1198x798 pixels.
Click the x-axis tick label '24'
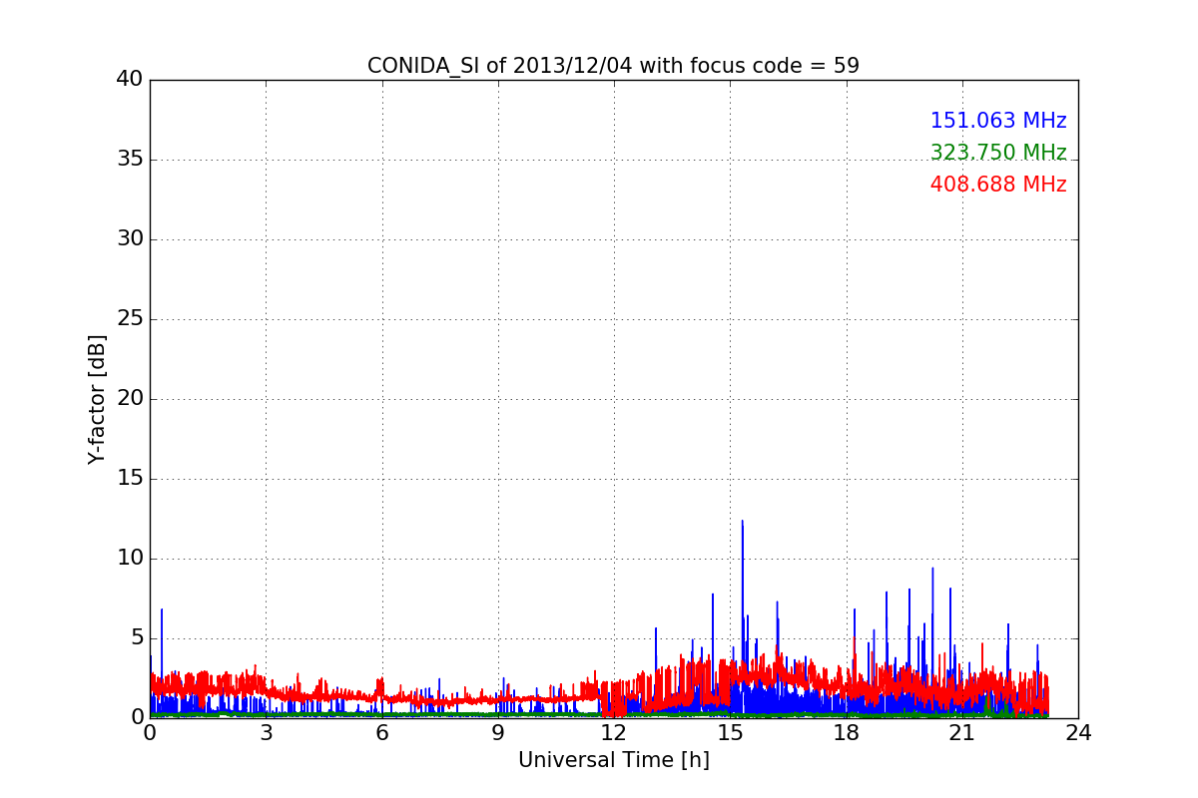[1078, 733]
